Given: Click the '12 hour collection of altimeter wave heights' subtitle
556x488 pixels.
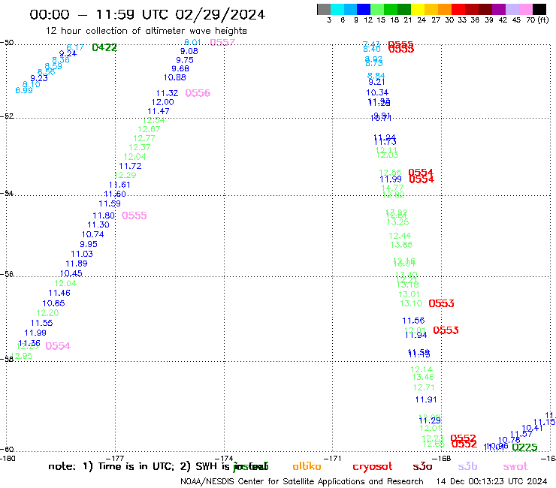Looking at the screenshot, I should pos(146,31).
